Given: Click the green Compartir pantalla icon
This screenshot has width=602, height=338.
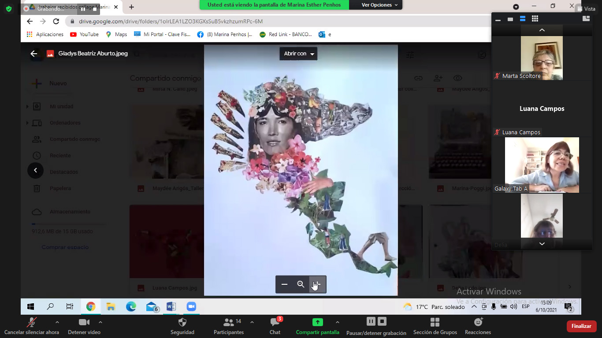Looking at the screenshot, I should pos(317,322).
